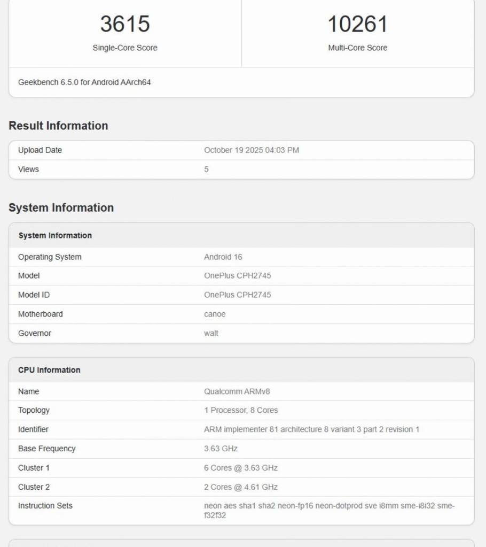Click the multi-core score value 10261
The height and width of the screenshot is (547, 486).
pyautogui.click(x=357, y=24)
